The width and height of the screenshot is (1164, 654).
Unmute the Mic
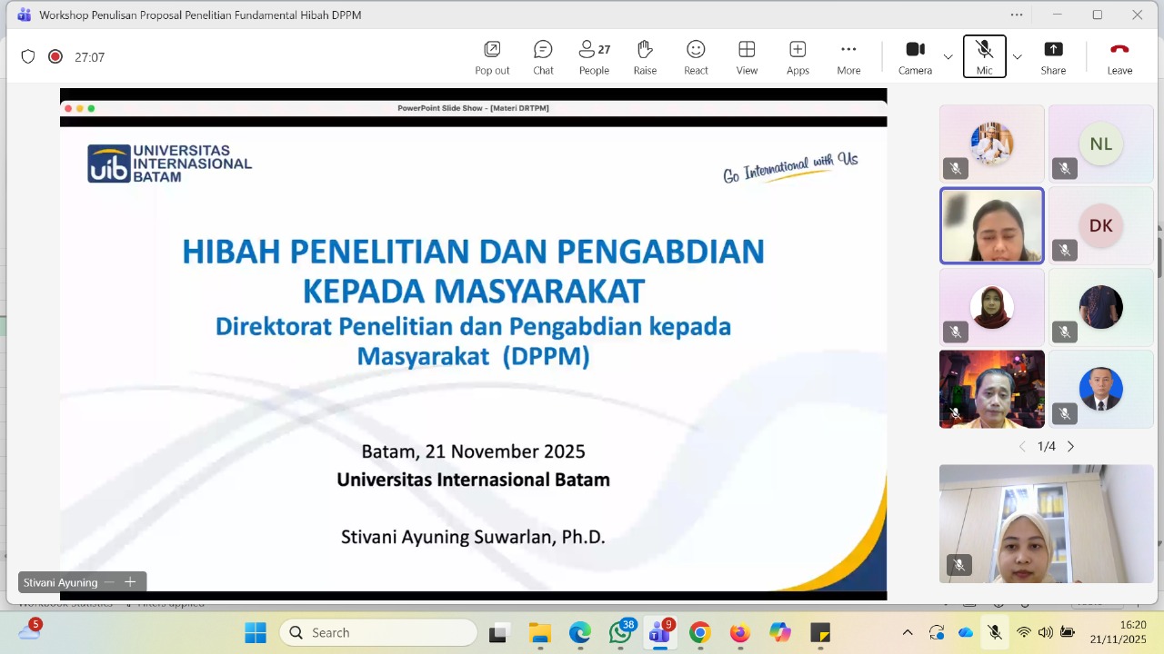point(984,57)
